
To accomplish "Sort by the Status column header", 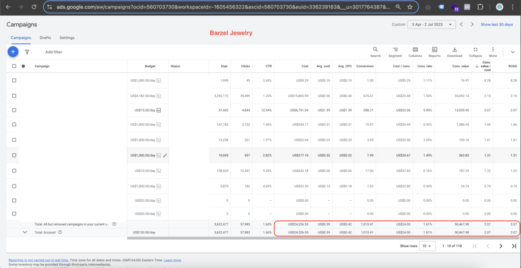I will click(x=175, y=66).
